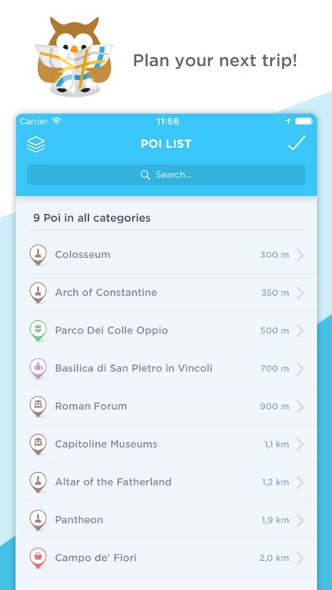Tap the checkmark confirm icon
This screenshot has width=332, height=590.
297,143
